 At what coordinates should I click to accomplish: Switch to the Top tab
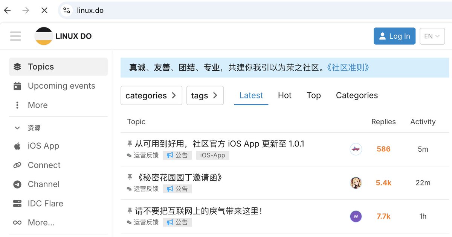[x=314, y=95]
